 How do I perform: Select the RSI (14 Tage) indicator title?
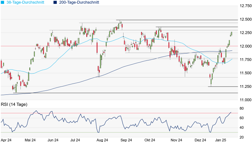pyautogui.click(x=13, y=105)
